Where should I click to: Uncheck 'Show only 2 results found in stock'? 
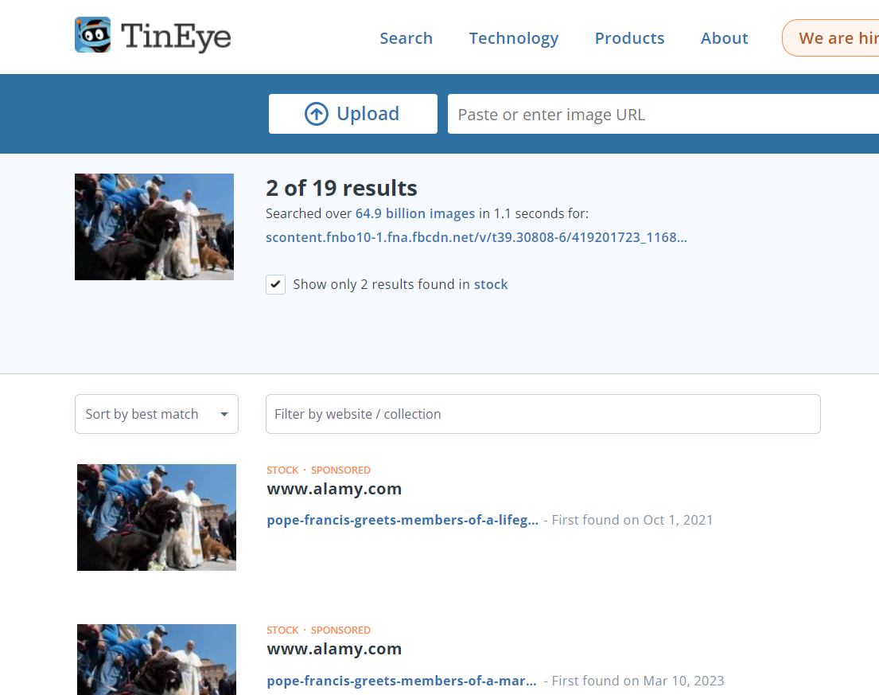(276, 284)
